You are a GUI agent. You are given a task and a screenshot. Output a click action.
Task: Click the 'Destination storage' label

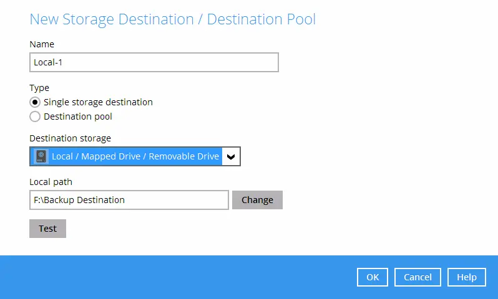(70, 138)
